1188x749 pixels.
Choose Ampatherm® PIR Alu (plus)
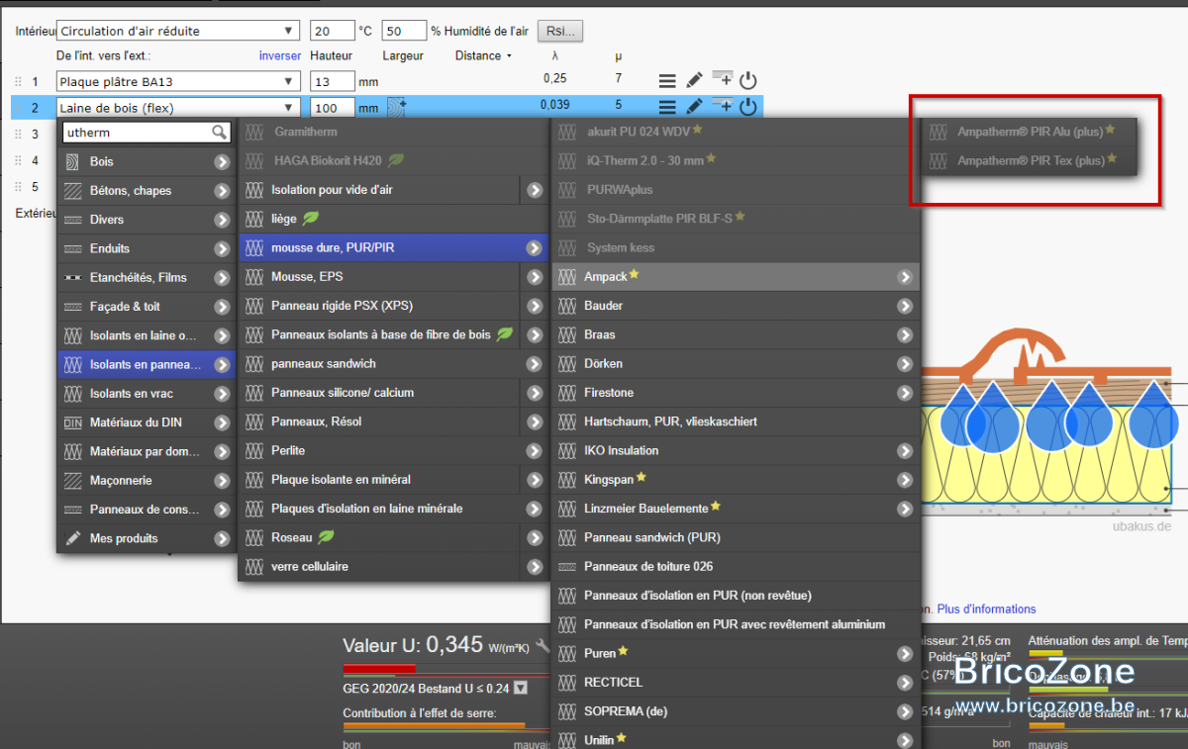coord(1031,132)
